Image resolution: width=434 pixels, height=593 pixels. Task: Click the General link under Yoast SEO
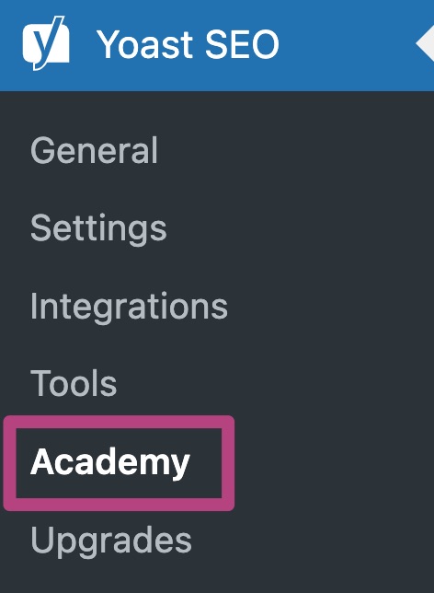(x=94, y=151)
